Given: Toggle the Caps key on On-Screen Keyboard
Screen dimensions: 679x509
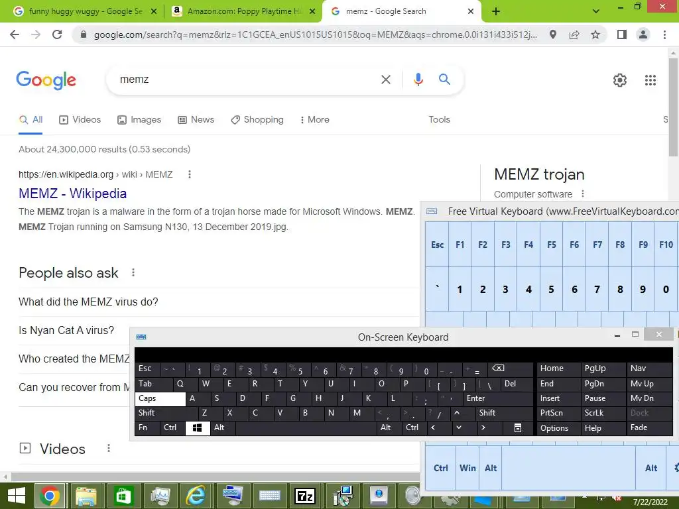Looking at the screenshot, I should (x=160, y=398).
